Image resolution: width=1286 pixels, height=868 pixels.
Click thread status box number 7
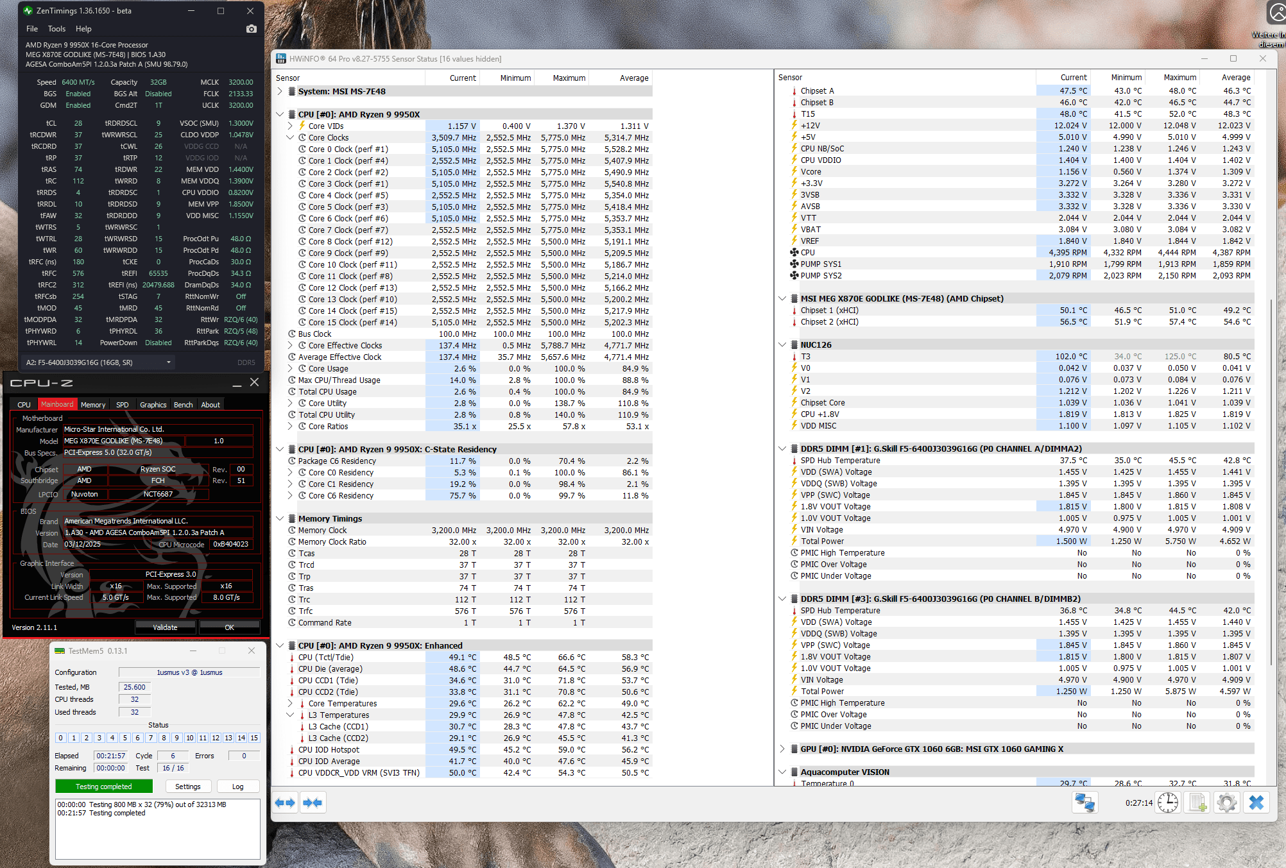point(151,738)
